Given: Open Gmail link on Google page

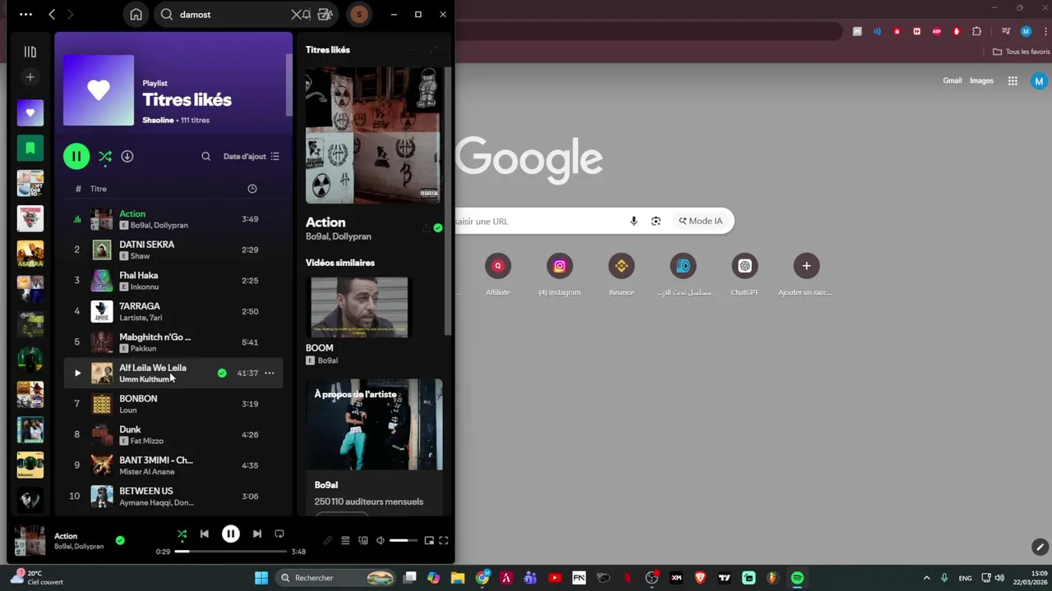Looking at the screenshot, I should [x=953, y=80].
